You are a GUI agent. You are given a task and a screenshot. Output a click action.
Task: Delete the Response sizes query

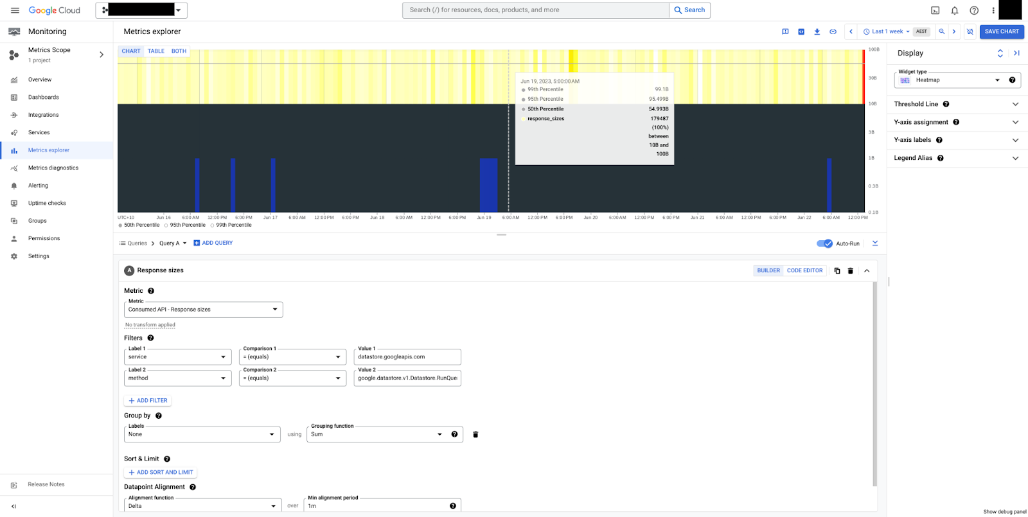[850, 271]
